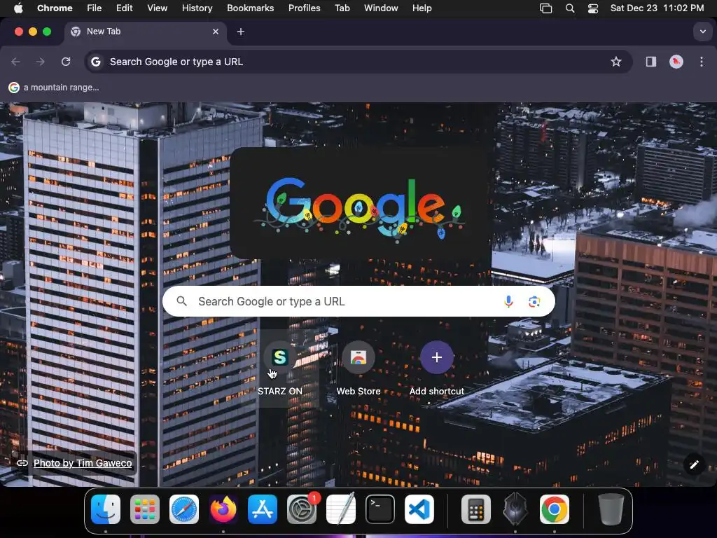Bookmark this tab with the star icon
717x538 pixels.
(x=616, y=62)
